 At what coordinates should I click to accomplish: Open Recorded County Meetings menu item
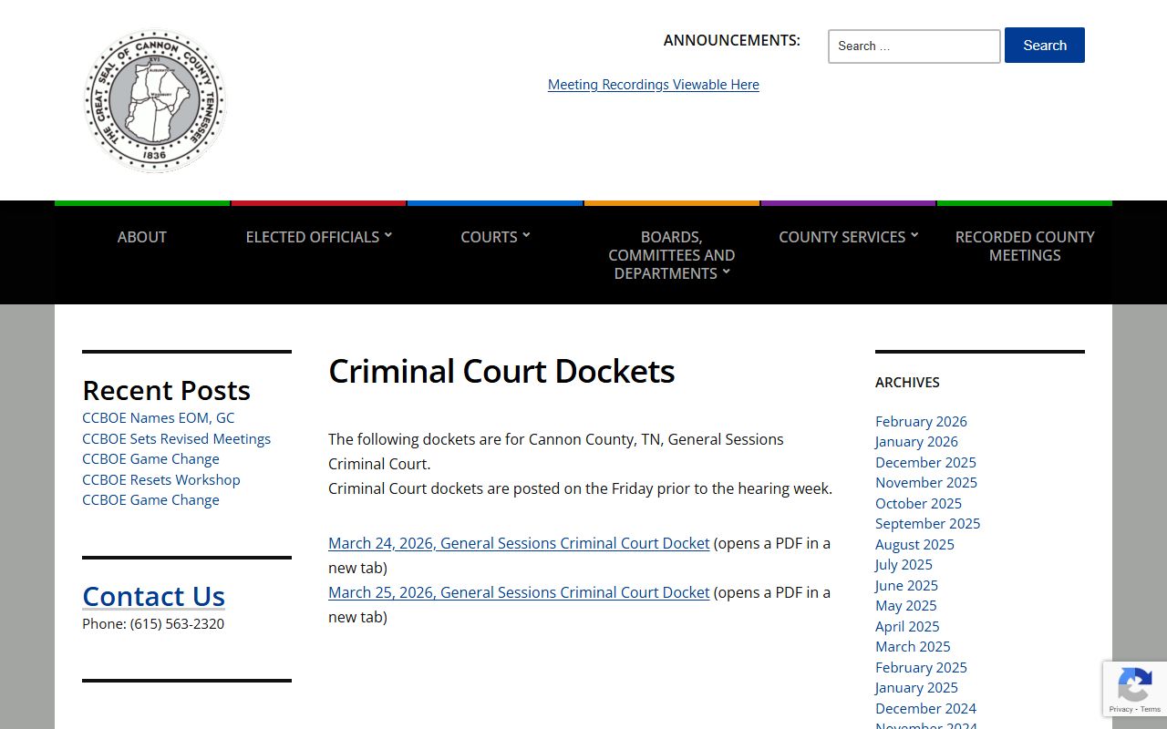(x=1025, y=246)
